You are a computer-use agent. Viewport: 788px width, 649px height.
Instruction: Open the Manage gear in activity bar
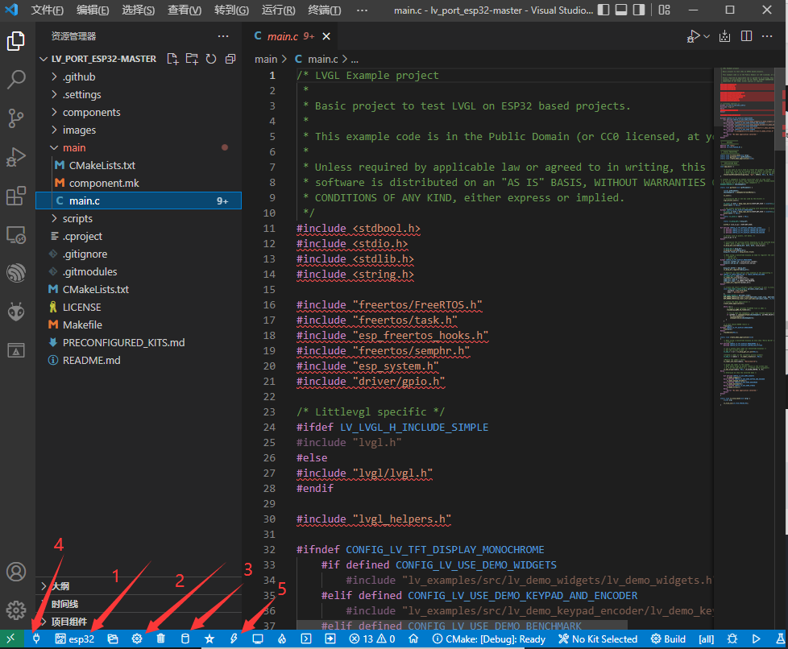tap(16, 610)
